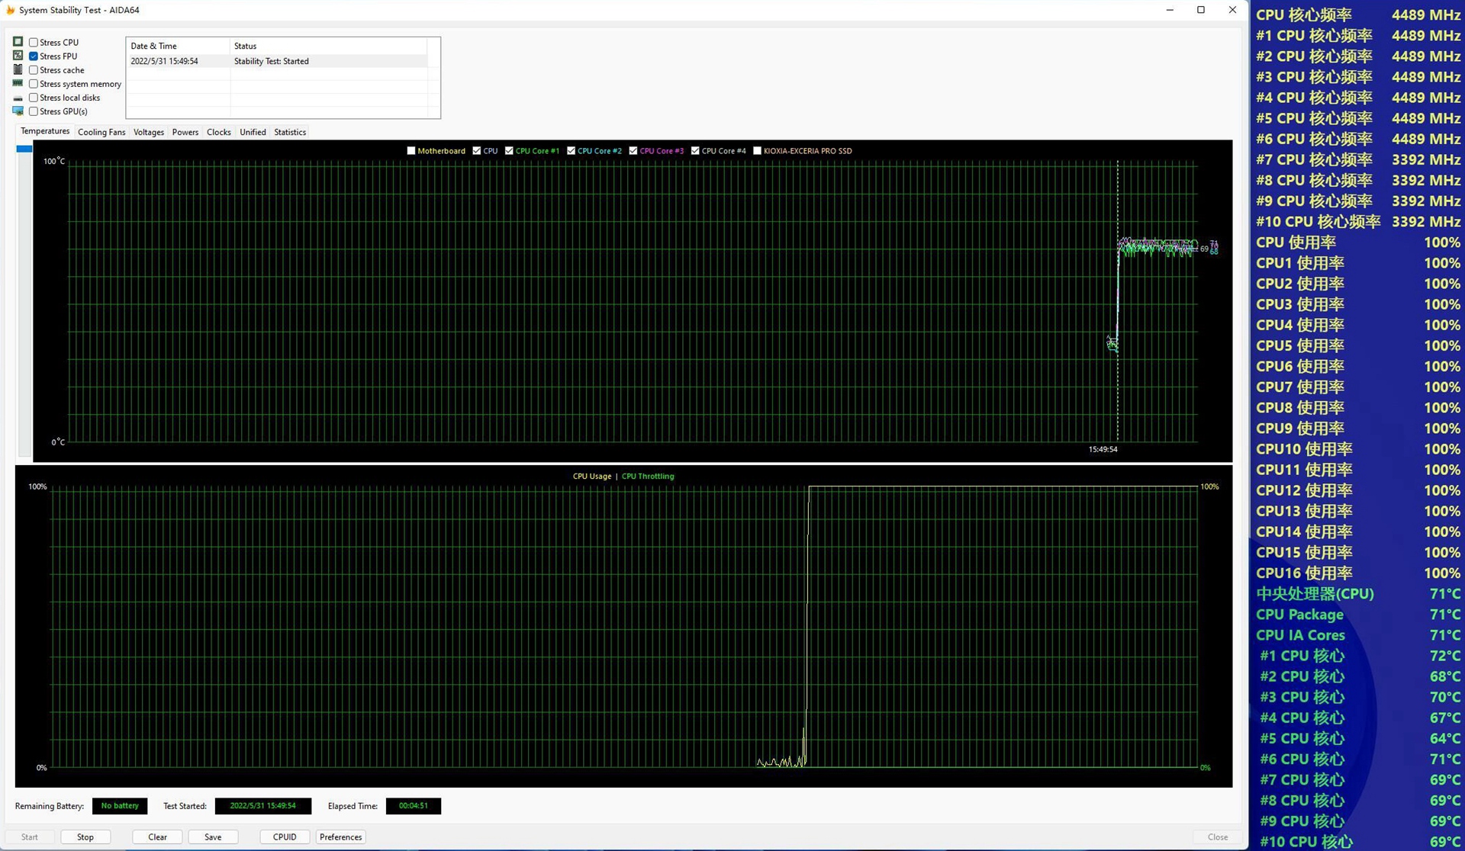
Task: Click the monitor icon beside Stress GPU(s)
Action: point(18,111)
